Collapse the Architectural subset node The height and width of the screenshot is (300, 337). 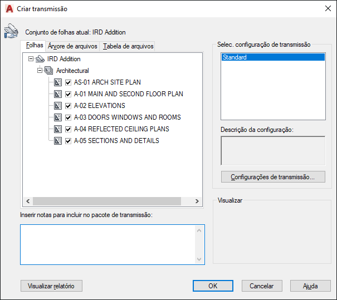[40, 71]
